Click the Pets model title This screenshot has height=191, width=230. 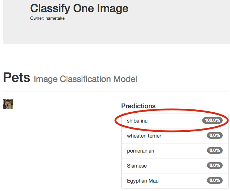coord(16,78)
